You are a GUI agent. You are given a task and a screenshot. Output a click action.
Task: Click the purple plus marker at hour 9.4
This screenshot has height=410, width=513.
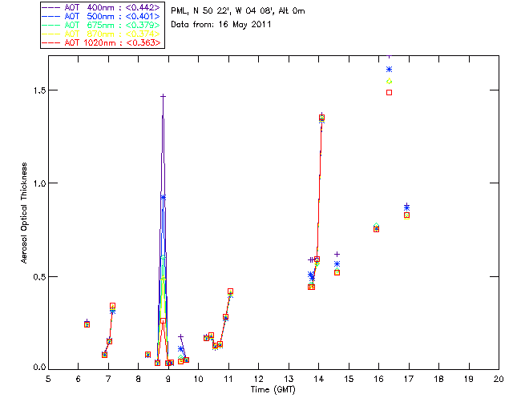pos(180,337)
